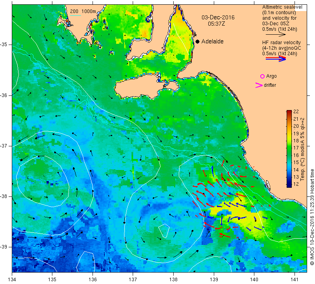Click the longitude tick label 135
This screenshot has height=284, width=315.
pos(52,280)
